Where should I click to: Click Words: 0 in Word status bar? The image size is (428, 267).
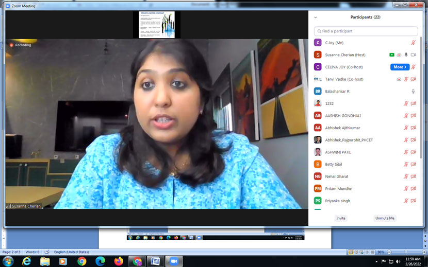click(x=32, y=252)
